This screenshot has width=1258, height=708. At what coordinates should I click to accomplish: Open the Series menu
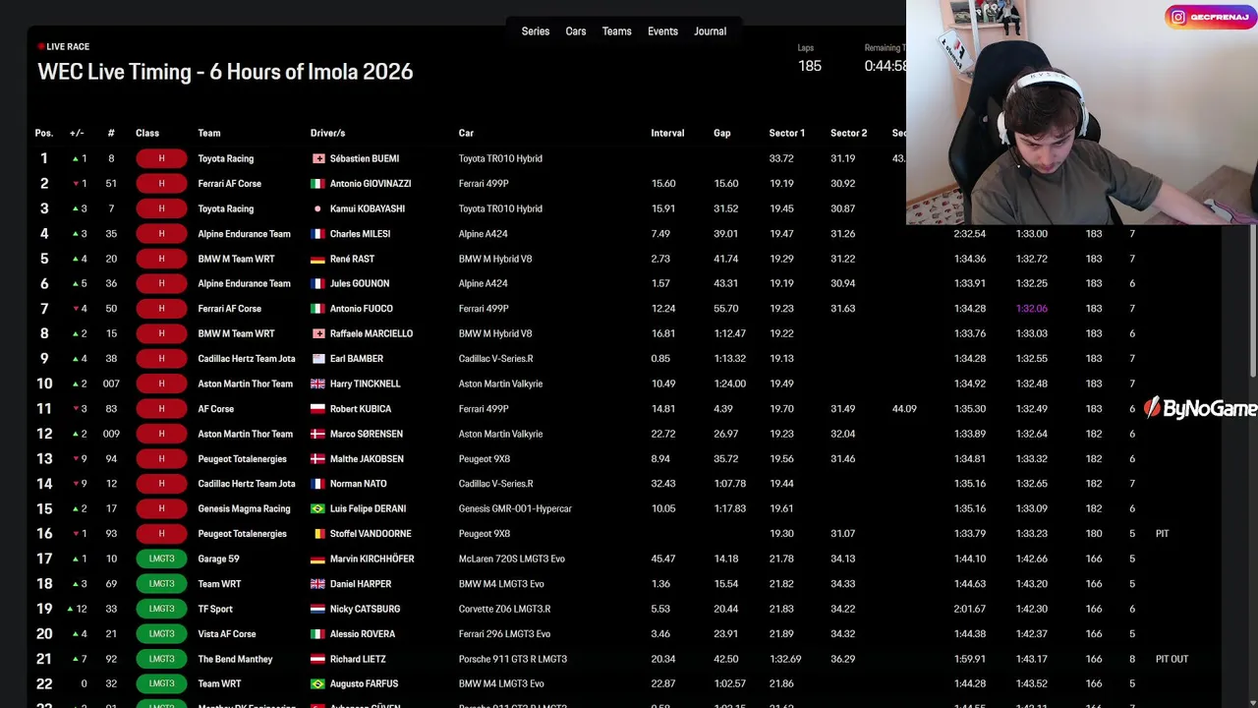[535, 31]
